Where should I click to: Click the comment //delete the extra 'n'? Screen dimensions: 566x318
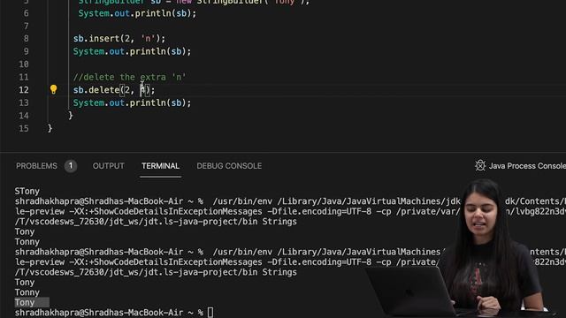pos(130,77)
